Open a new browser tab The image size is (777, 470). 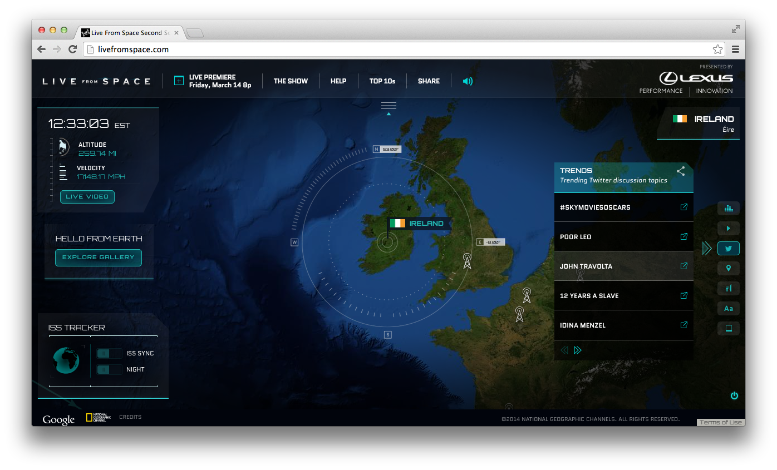click(195, 33)
